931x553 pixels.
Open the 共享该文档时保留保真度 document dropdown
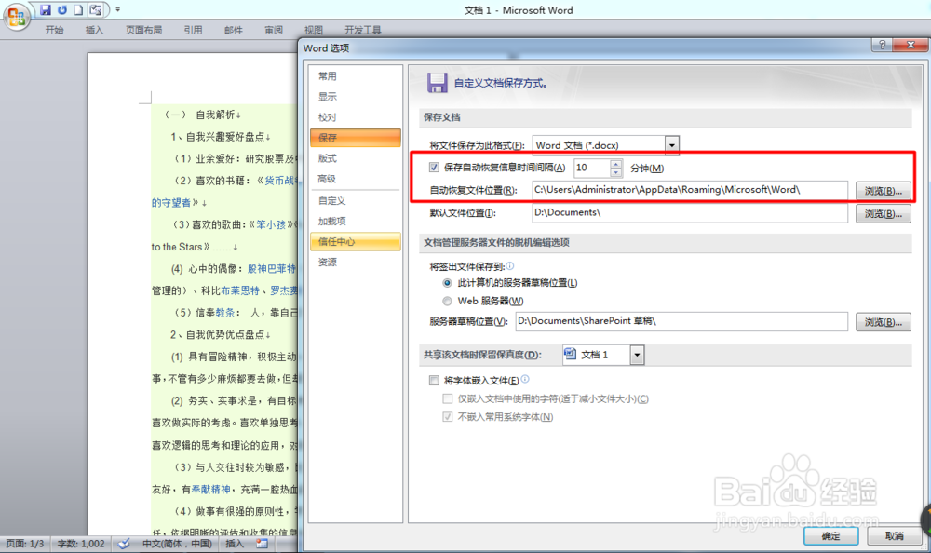[637, 355]
